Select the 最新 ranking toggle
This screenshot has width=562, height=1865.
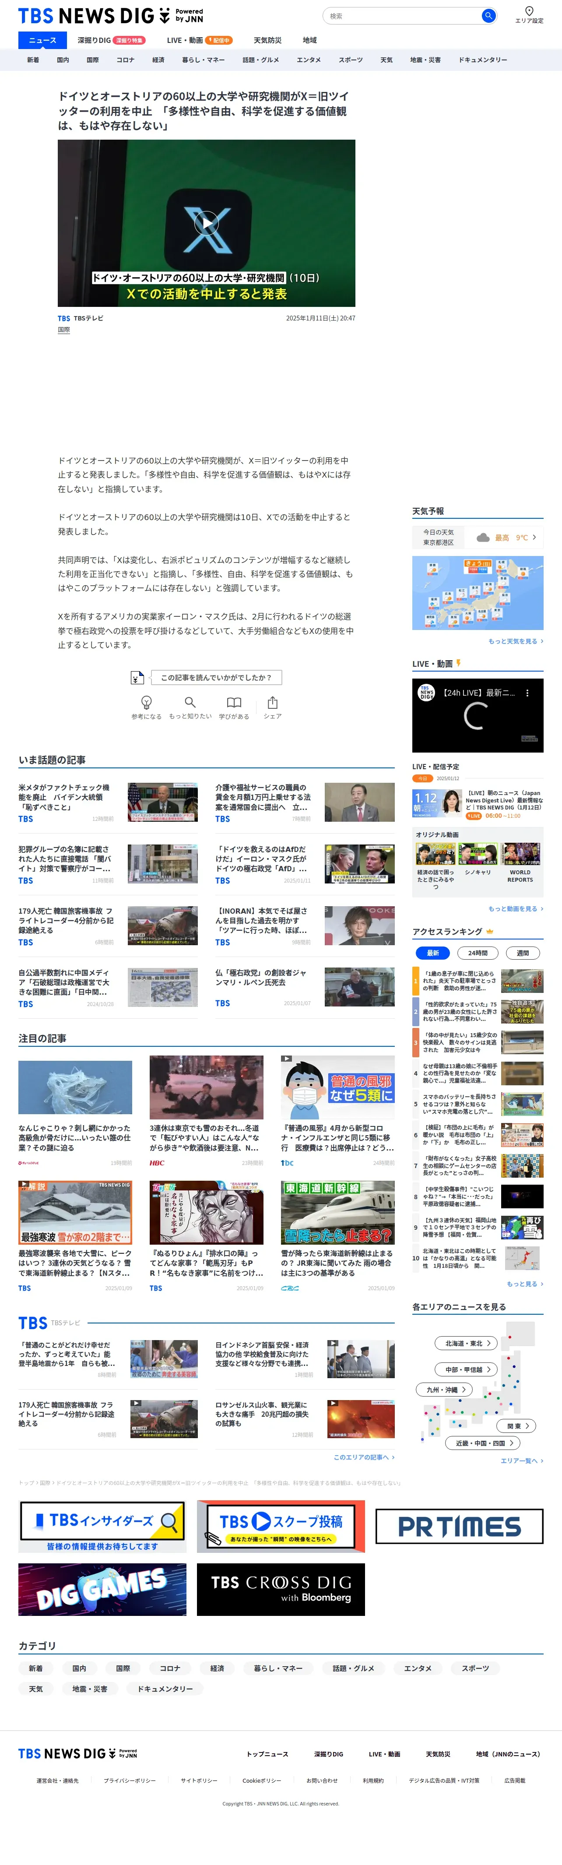(x=433, y=953)
